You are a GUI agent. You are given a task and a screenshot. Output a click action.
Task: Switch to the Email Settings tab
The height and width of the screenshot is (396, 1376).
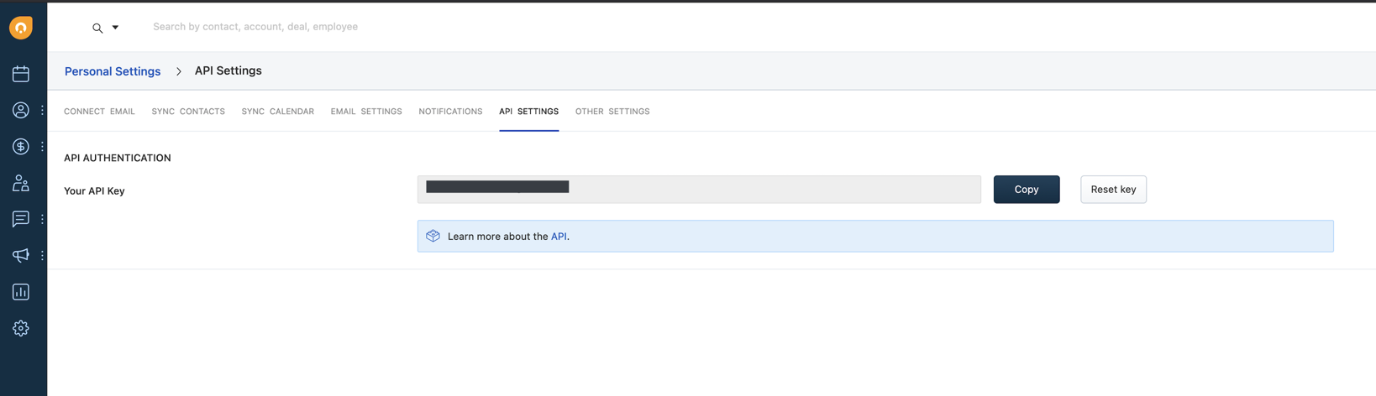366,112
